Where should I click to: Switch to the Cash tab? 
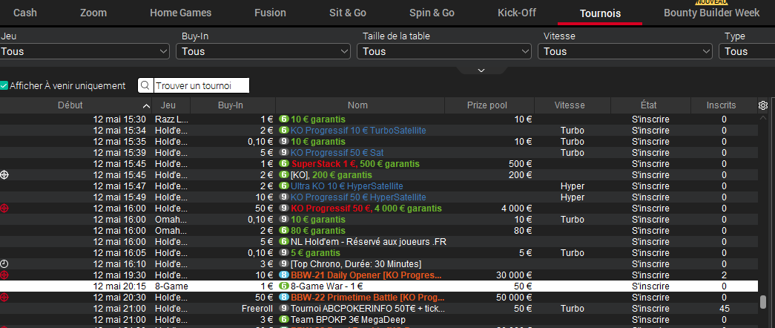coord(25,13)
